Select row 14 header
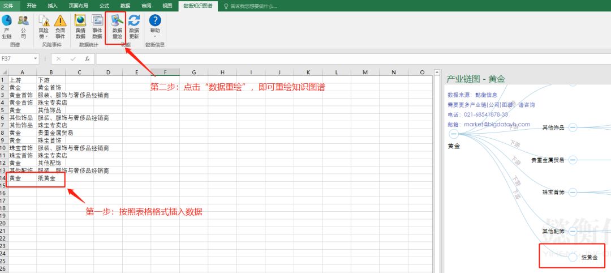This screenshot has height=273, width=611. [x=4, y=178]
